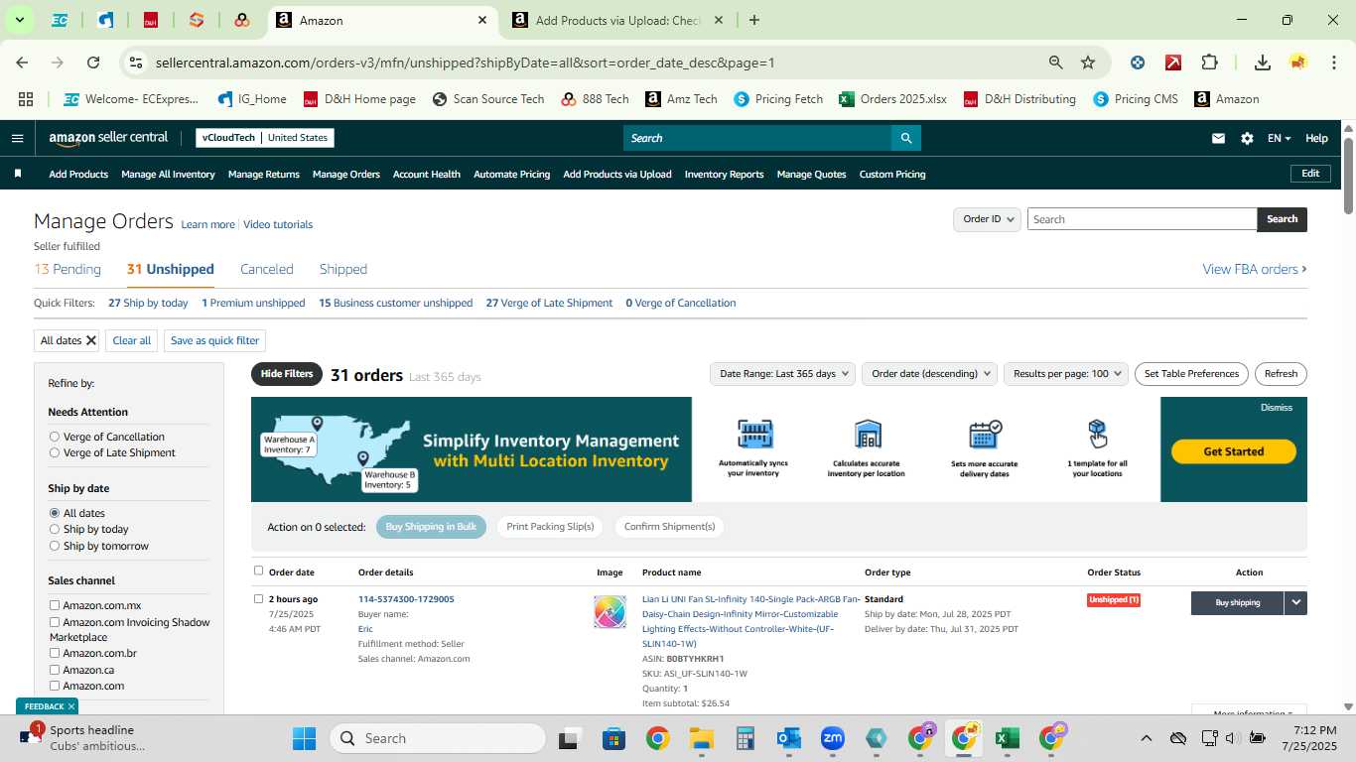Screen dimensions: 1356x762
Task: Show hidden system tray icons chevron
Action: [x=1146, y=738]
